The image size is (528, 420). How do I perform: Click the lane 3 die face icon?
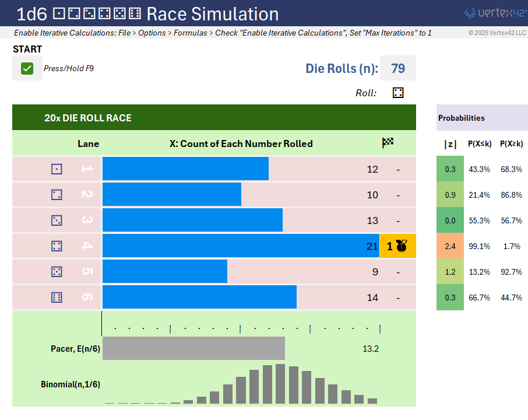[57, 220]
